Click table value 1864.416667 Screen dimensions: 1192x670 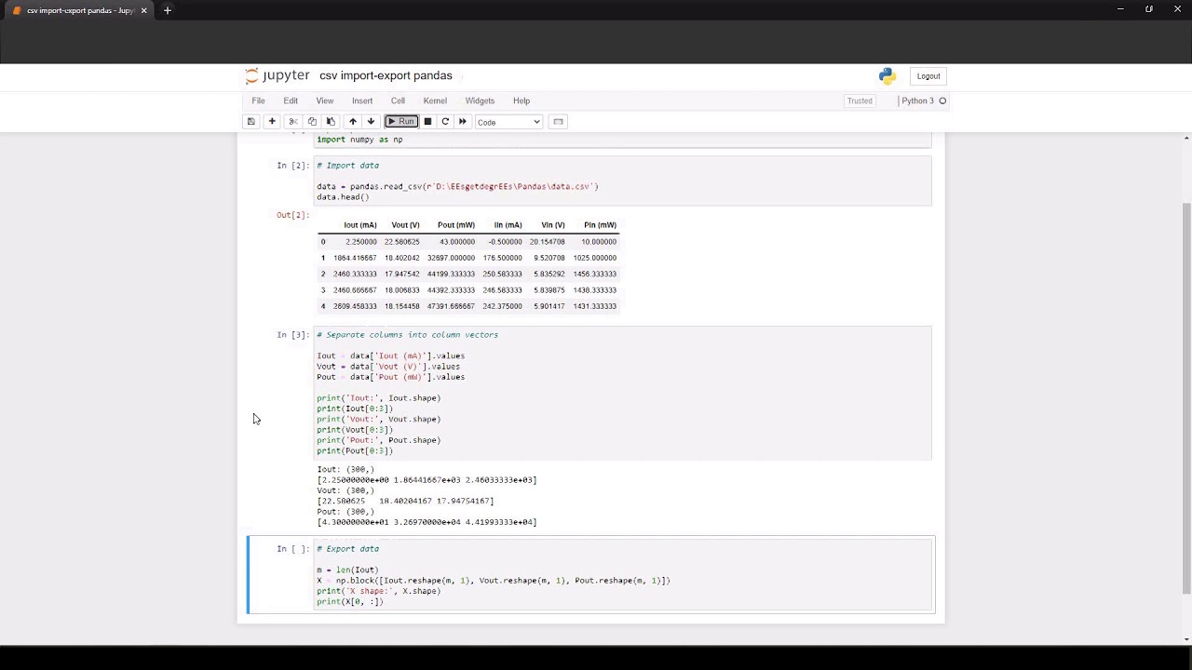pos(355,258)
